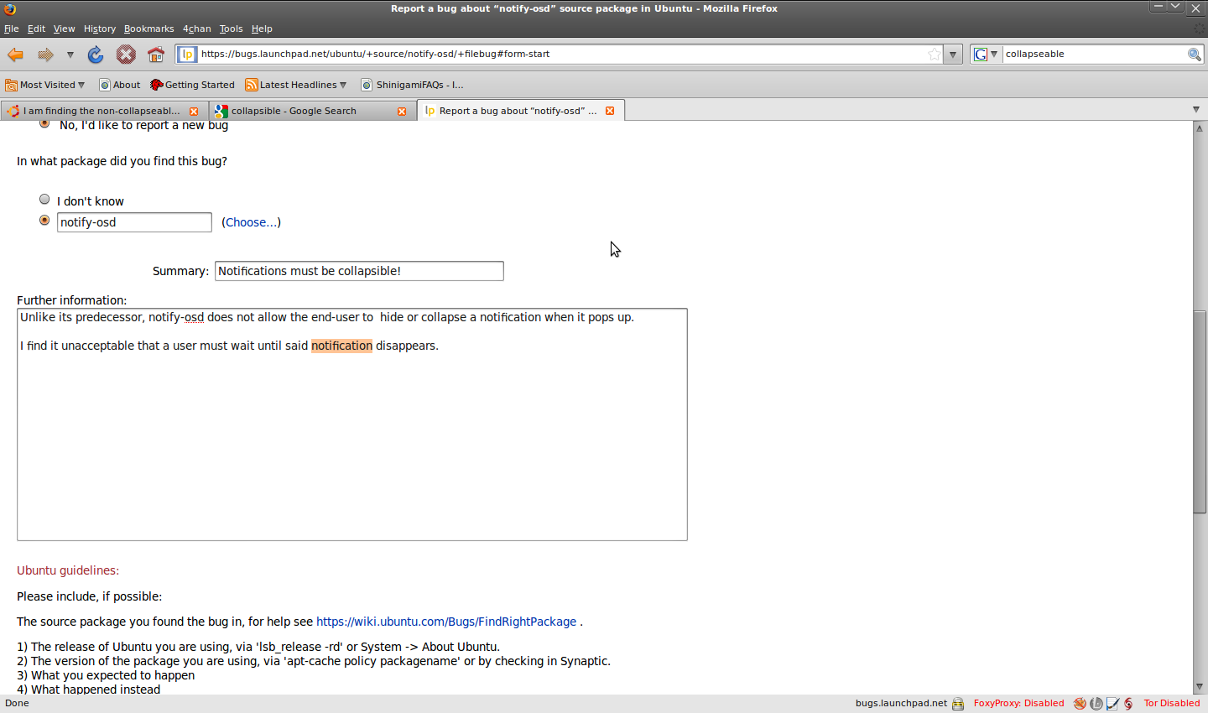The height and width of the screenshot is (713, 1208).
Task: Click the Reload page icon
Action: point(96,55)
